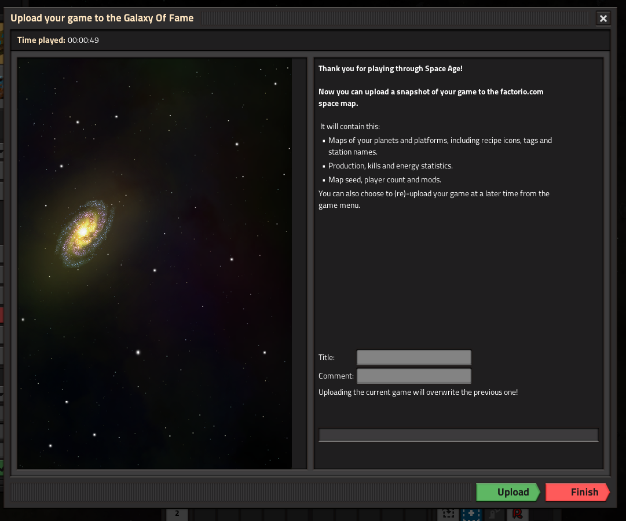Click the 'Production, kills and energy statistics.' bullet
Image resolution: width=626 pixels, height=521 pixels.
coord(390,166)
